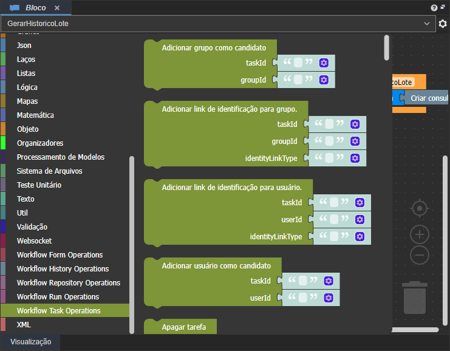The width and height of the screenshot is (450, 351).
Task: Open userId gear in link de identificação para usuário
Action: [x=360, y=220]
